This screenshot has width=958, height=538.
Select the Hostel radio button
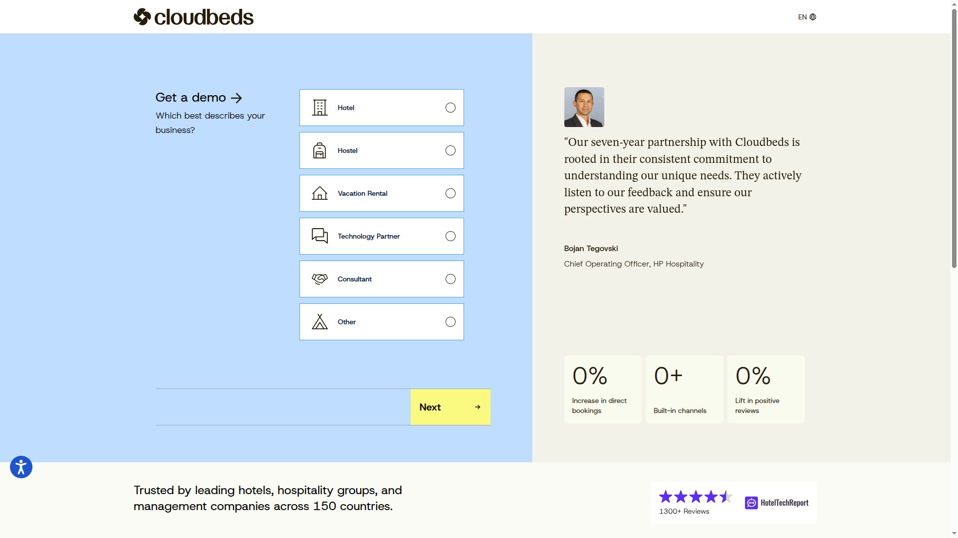(x=450, y=150)
